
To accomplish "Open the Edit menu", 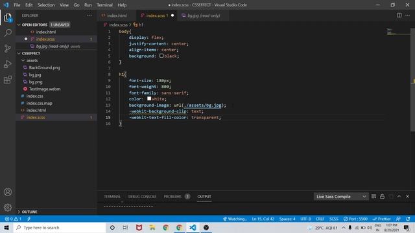I will click(29, 5).
